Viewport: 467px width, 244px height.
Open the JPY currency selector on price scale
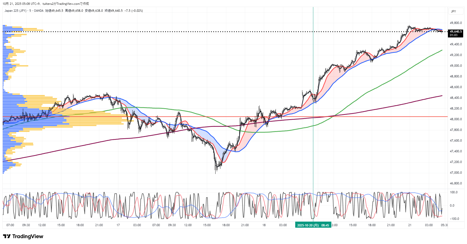click(x=453, y=11)
